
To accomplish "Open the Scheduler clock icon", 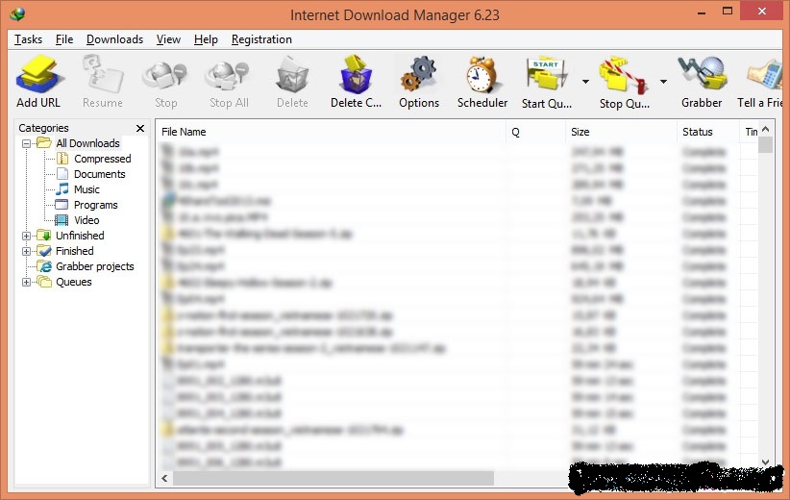I will point(482,75).
